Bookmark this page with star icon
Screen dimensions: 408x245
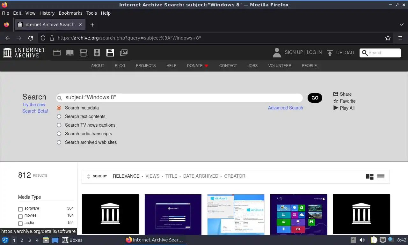[x=388, y=38]
